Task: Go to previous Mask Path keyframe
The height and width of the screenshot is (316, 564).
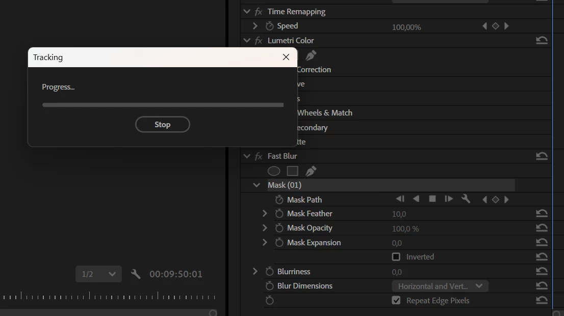Action: [484, 199]
